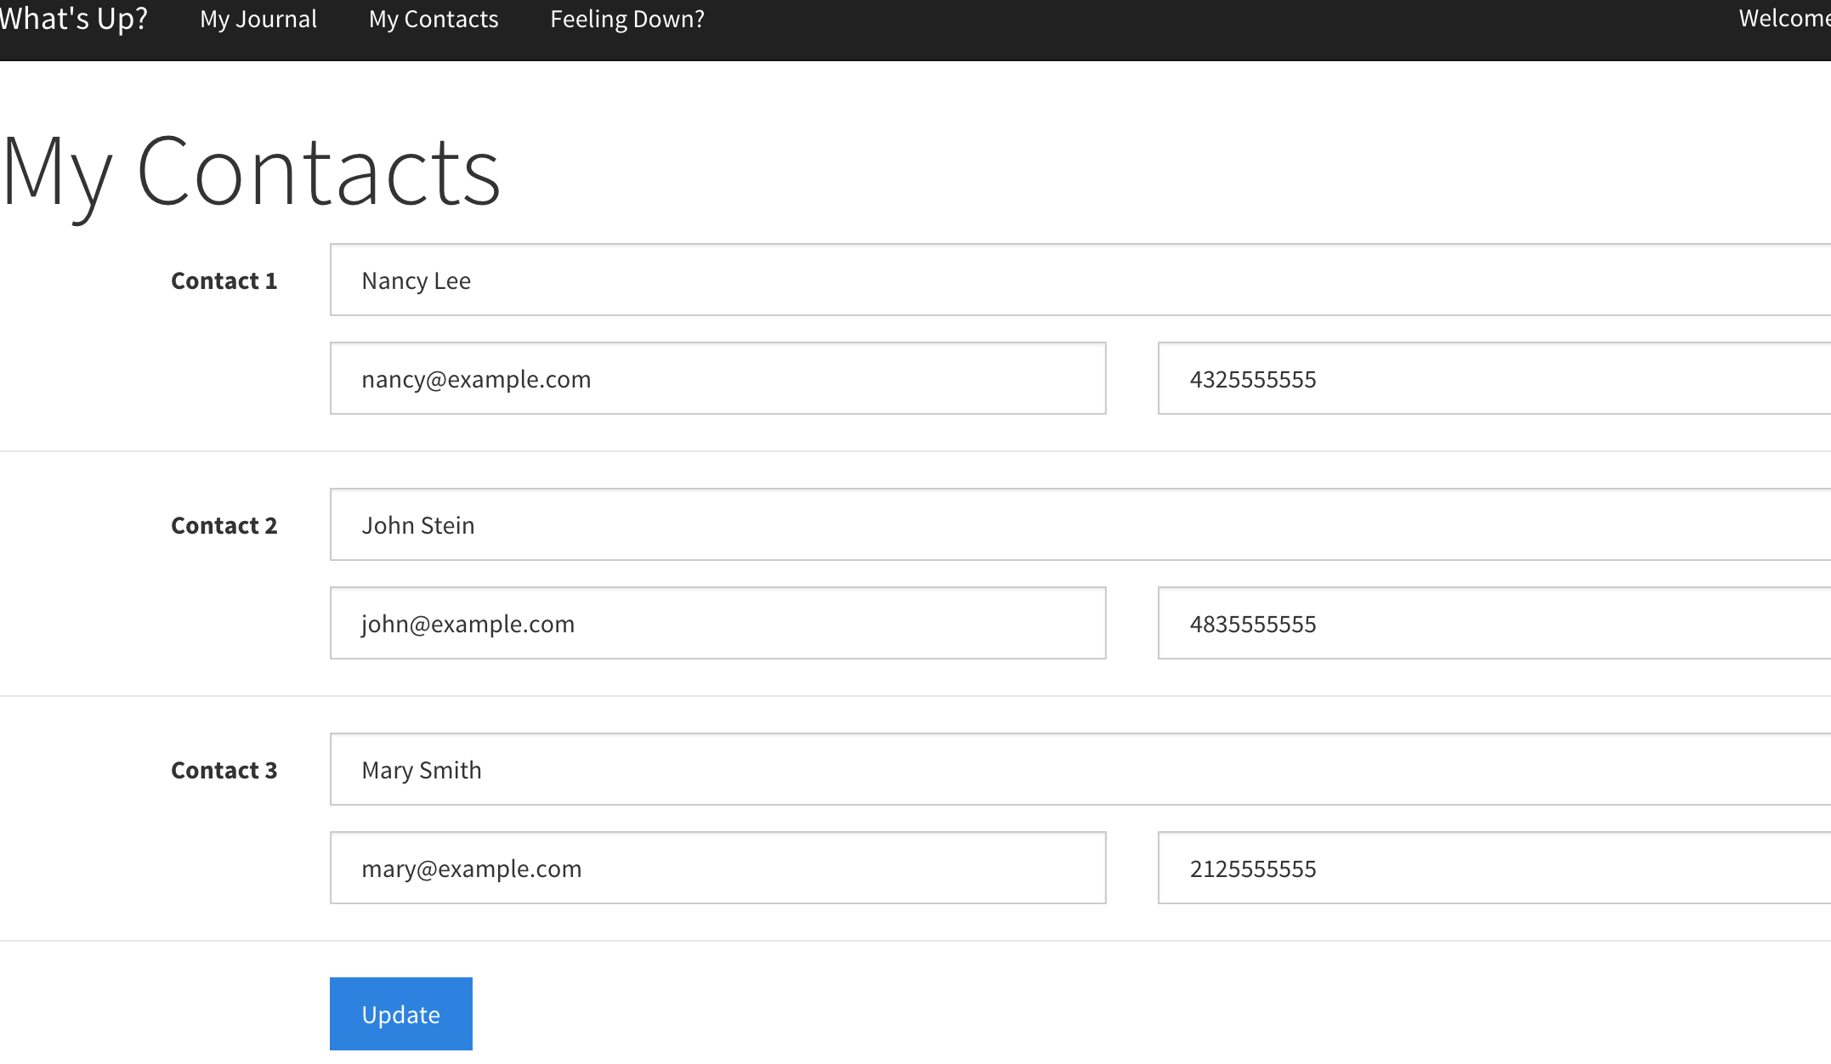
Task: Edit phone number 4835555555
Action: [x=1494, y=624]
